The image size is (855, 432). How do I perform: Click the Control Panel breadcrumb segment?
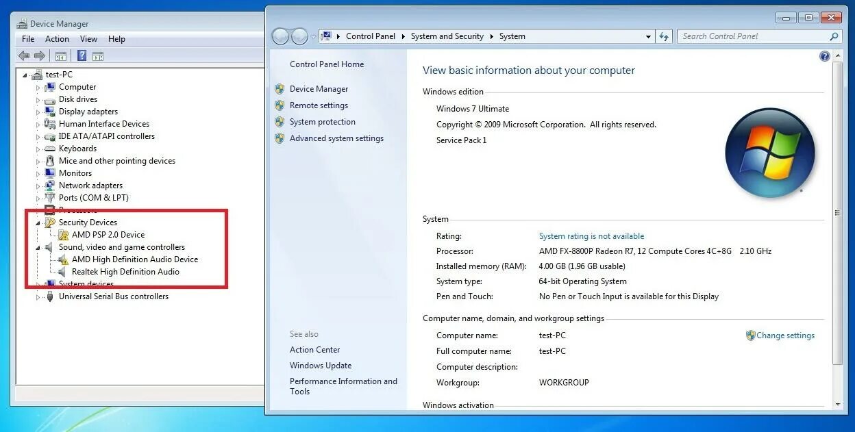(371, 36)
